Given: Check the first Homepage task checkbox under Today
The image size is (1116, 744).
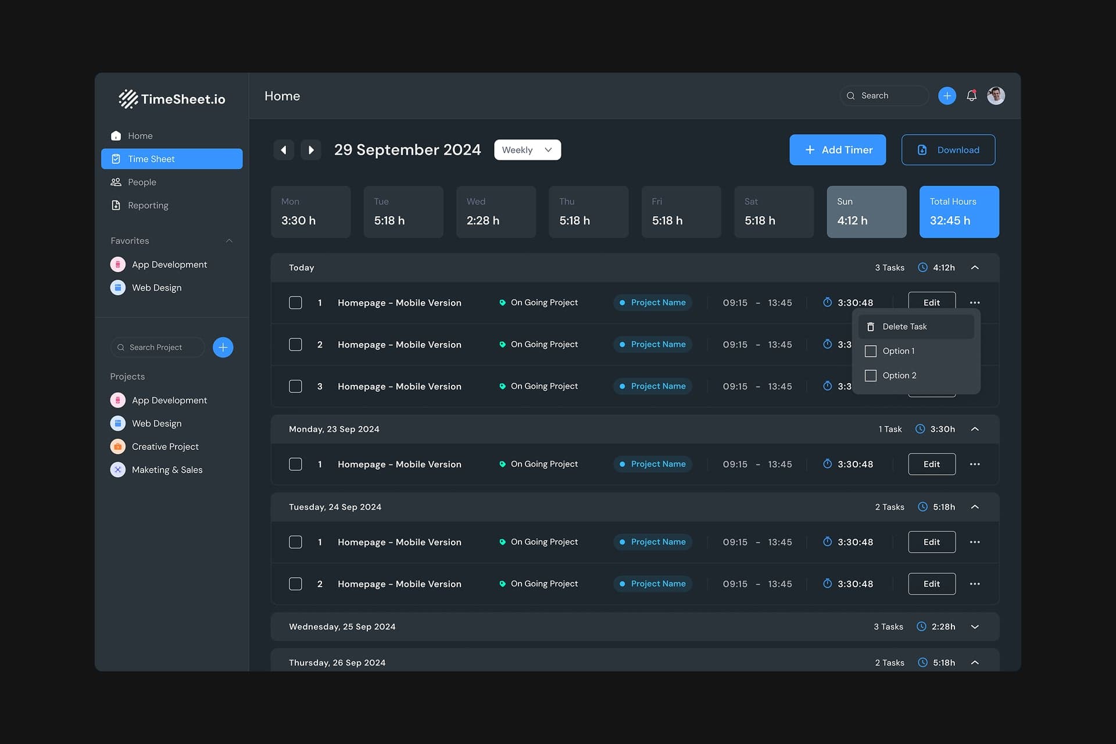Looking at the screenshot, I should [295, 302].
